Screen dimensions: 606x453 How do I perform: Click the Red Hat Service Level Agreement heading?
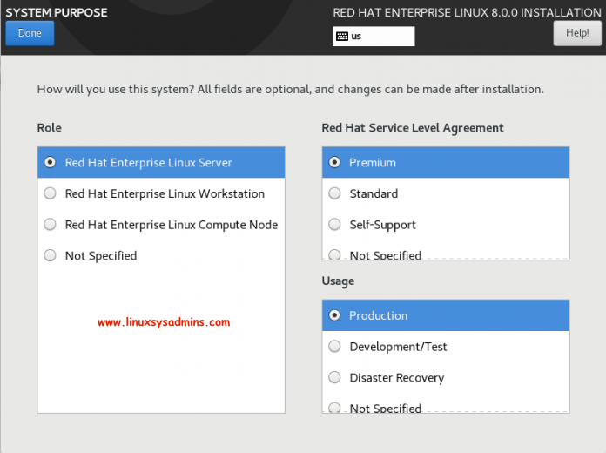pos(413,128)
